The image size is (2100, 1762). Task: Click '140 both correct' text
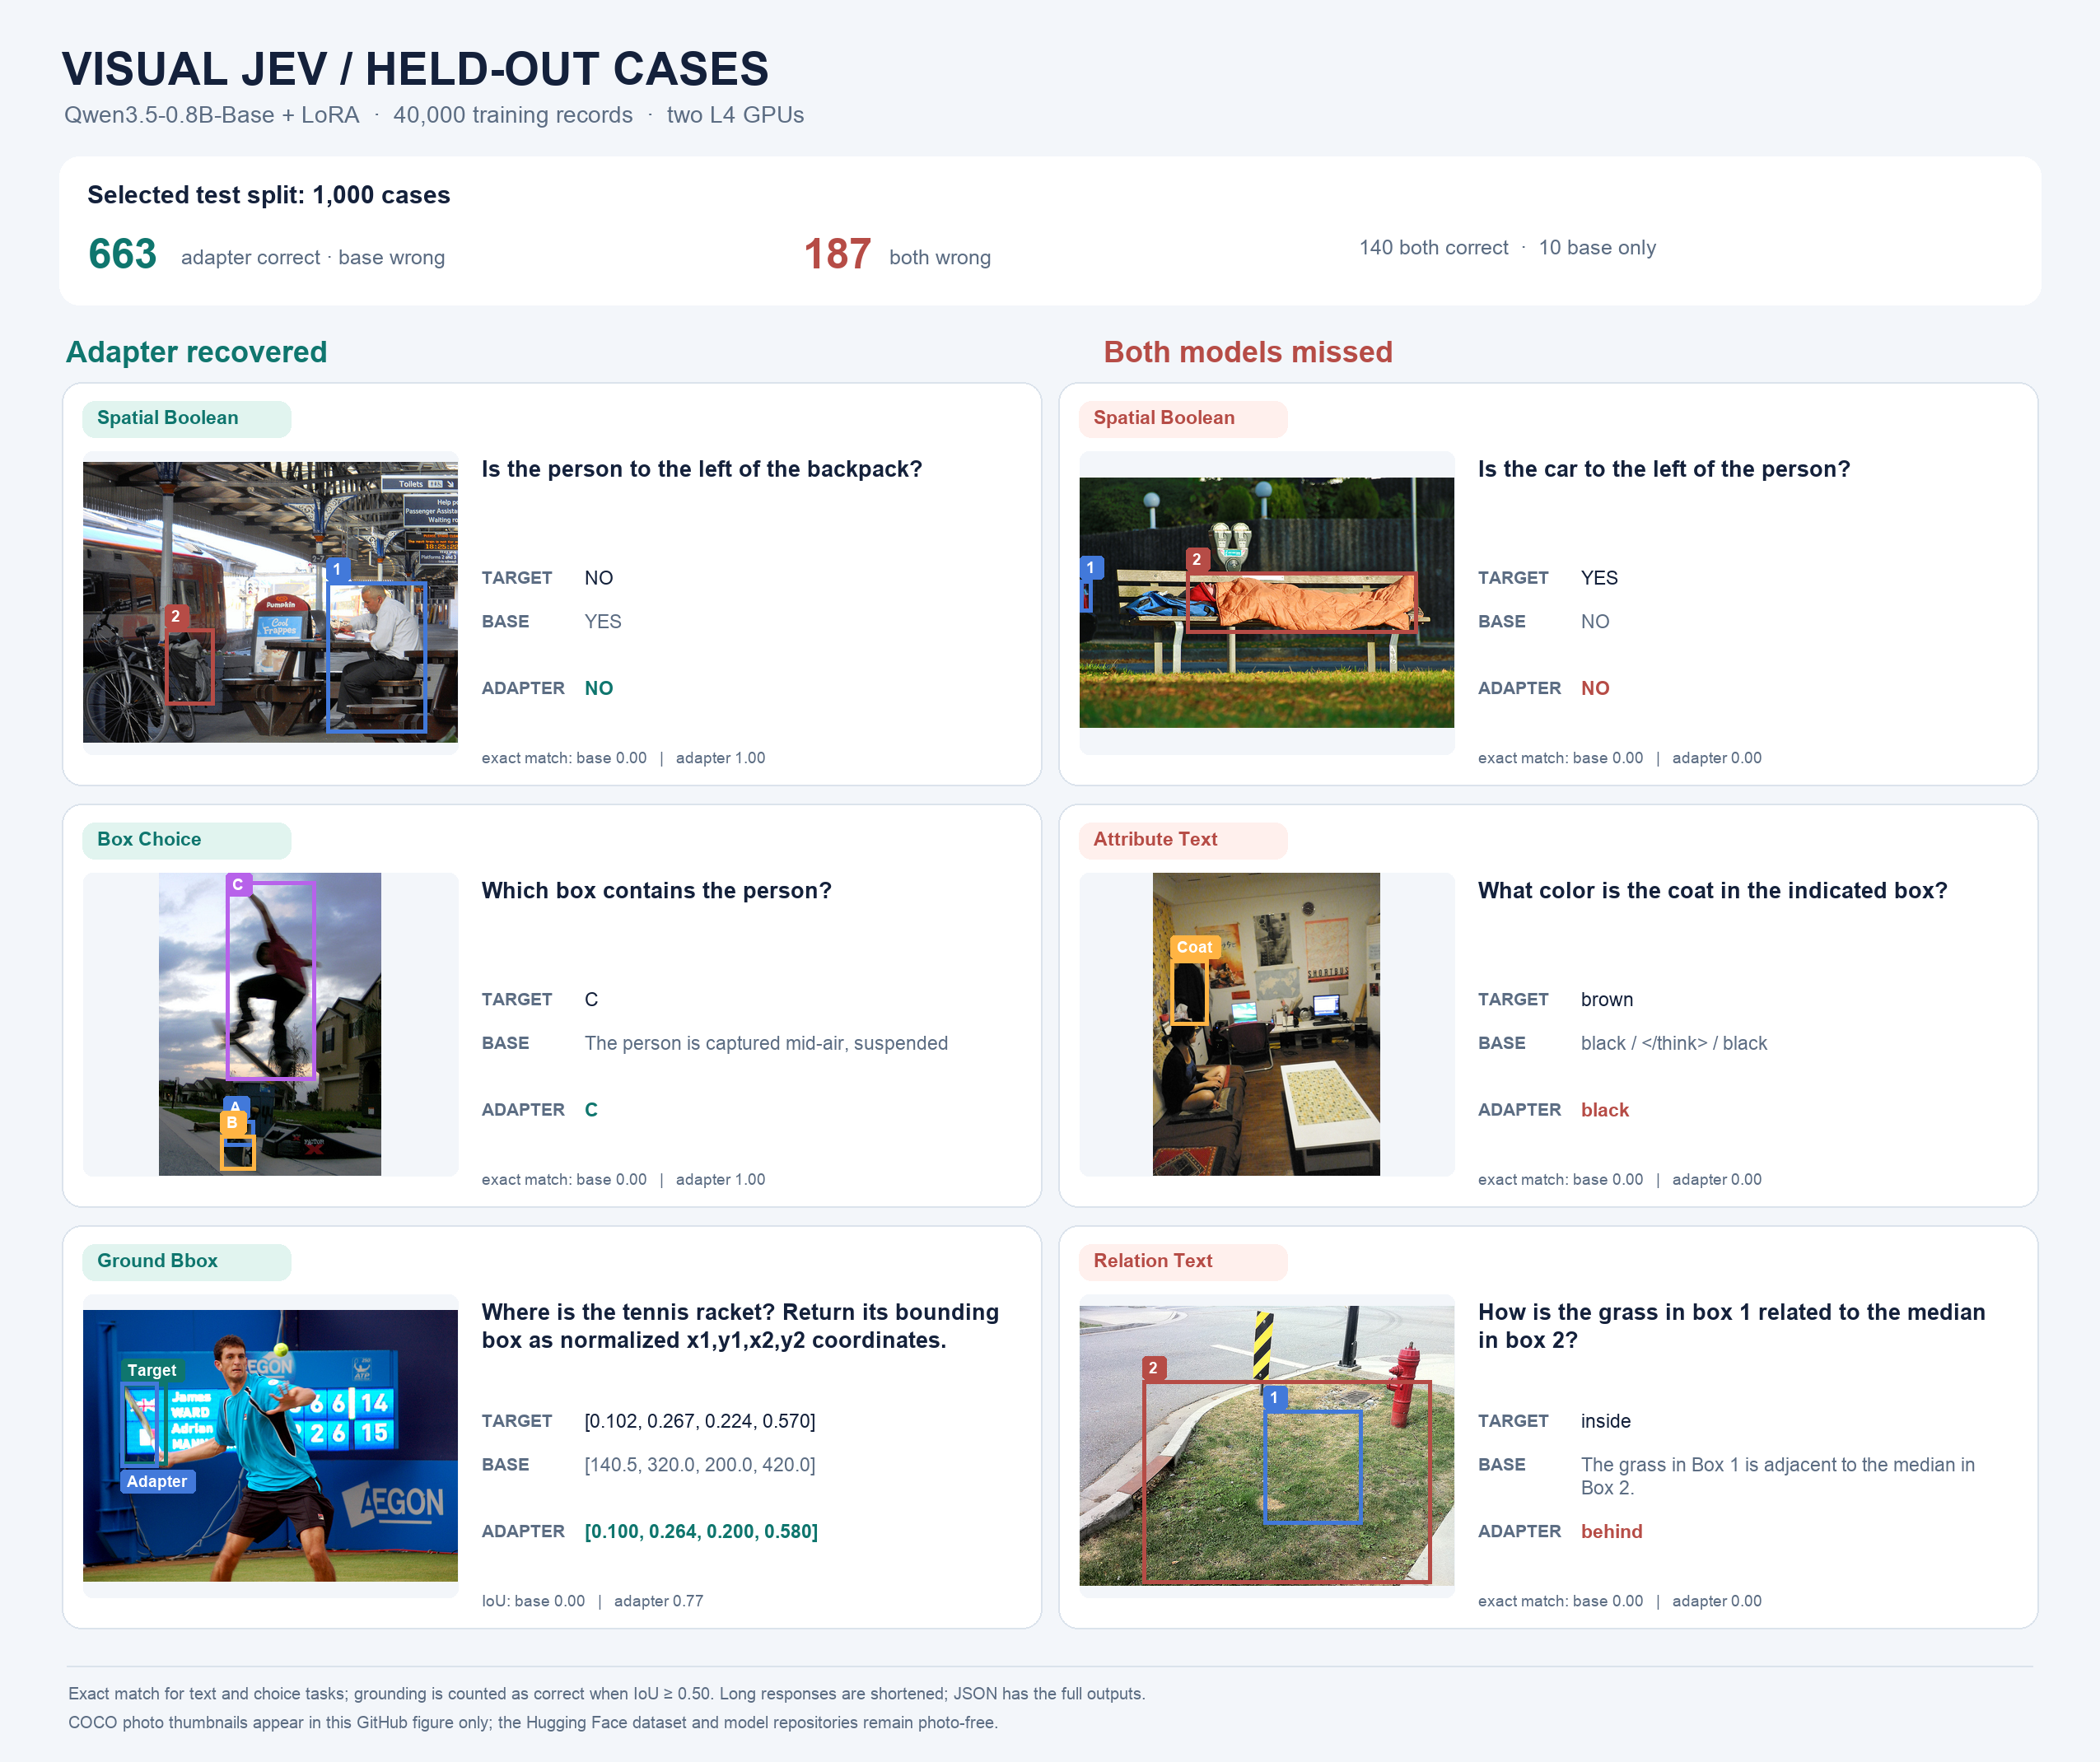(1433, 247)
